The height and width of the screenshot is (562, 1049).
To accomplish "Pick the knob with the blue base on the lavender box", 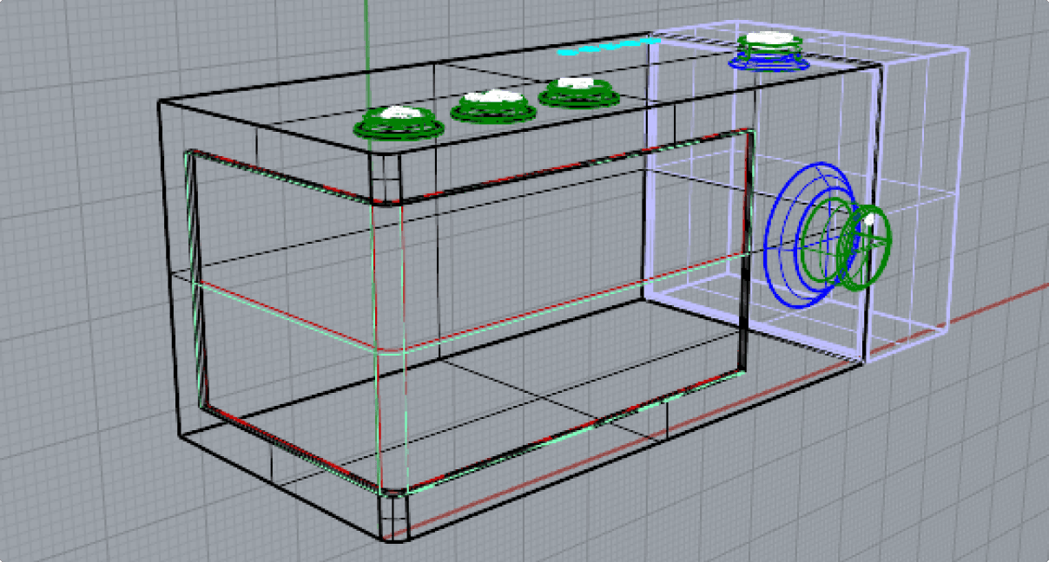I will [x=769, y=50].
